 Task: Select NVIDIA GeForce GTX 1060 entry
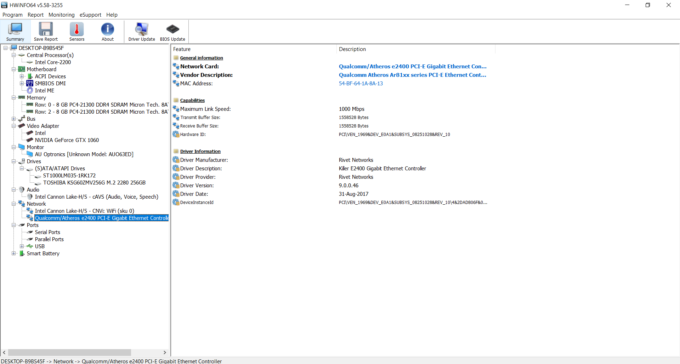tap(67, 140)
